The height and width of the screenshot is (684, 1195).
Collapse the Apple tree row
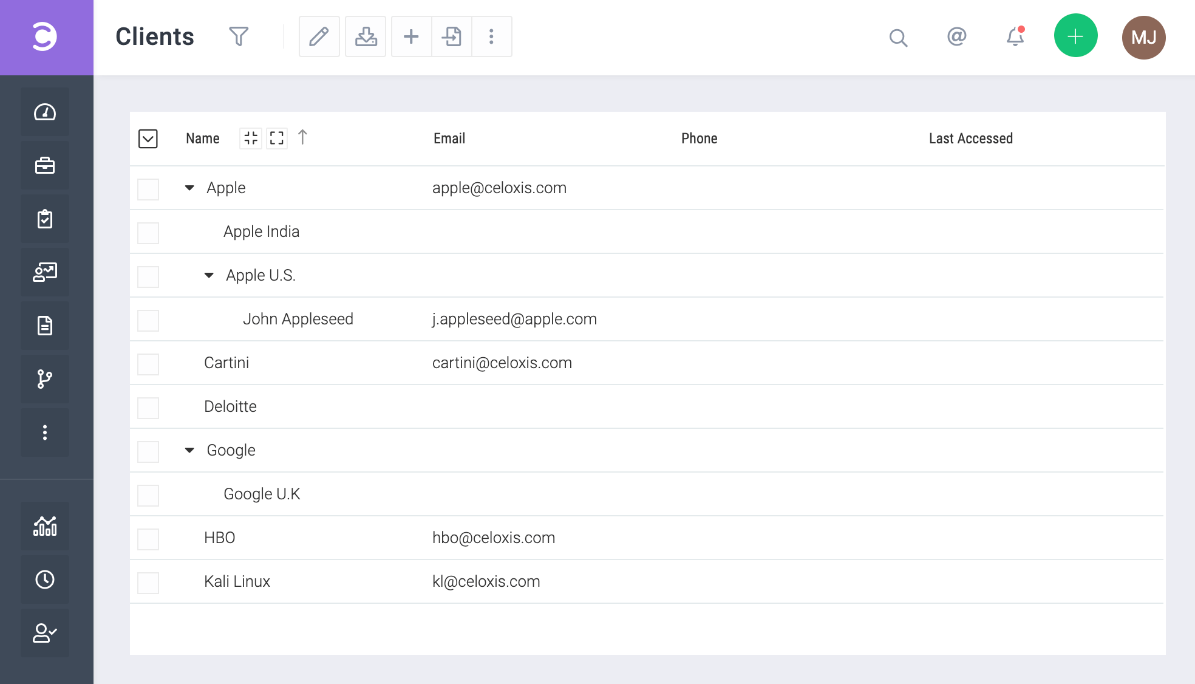pos(189,188)
